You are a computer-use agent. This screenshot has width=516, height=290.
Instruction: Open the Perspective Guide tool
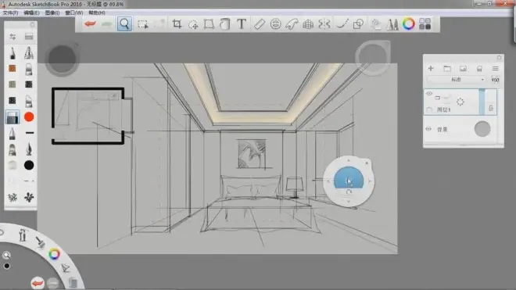[x=308, y=24]
